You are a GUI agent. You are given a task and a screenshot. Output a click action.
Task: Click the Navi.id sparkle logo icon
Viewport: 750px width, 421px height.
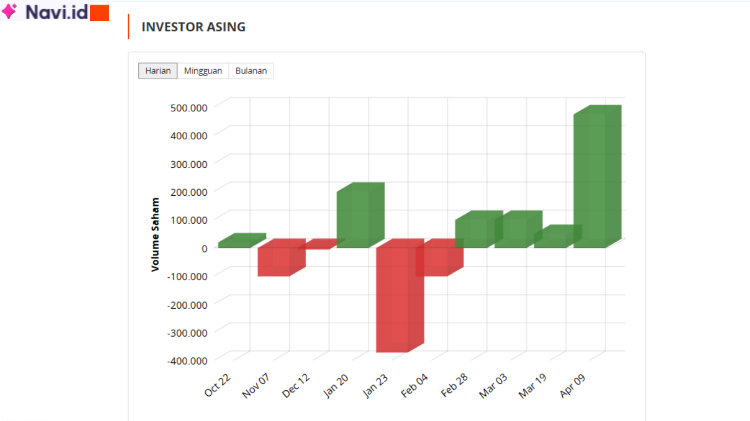[x=10, y=12]
